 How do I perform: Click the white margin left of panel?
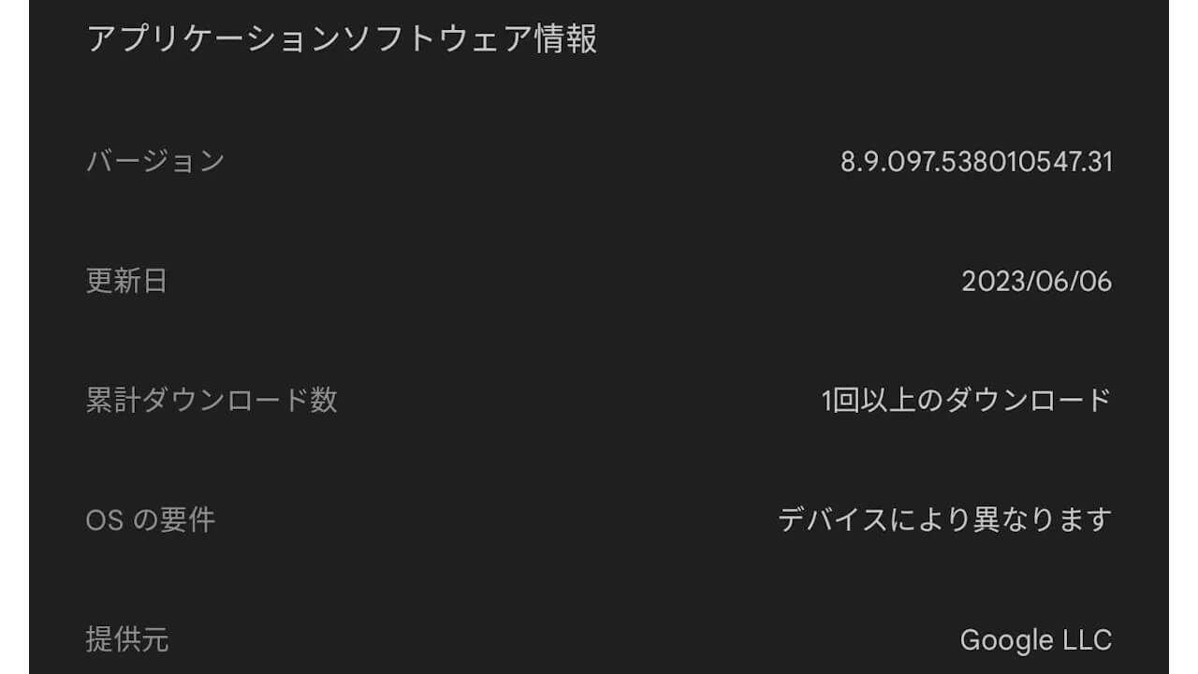point(14,337)
